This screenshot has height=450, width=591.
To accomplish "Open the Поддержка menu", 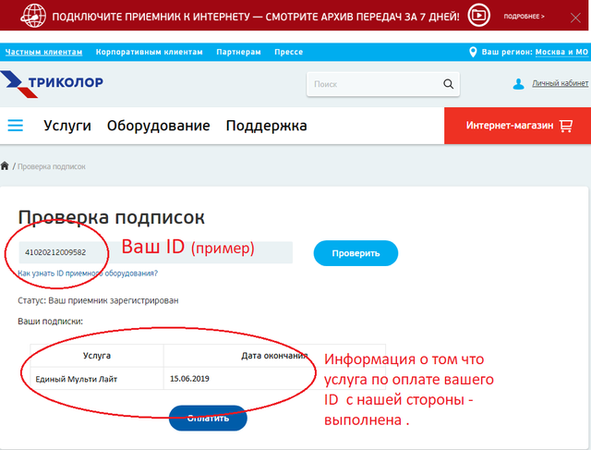I will pyautogui.click(x=266, y=126).
